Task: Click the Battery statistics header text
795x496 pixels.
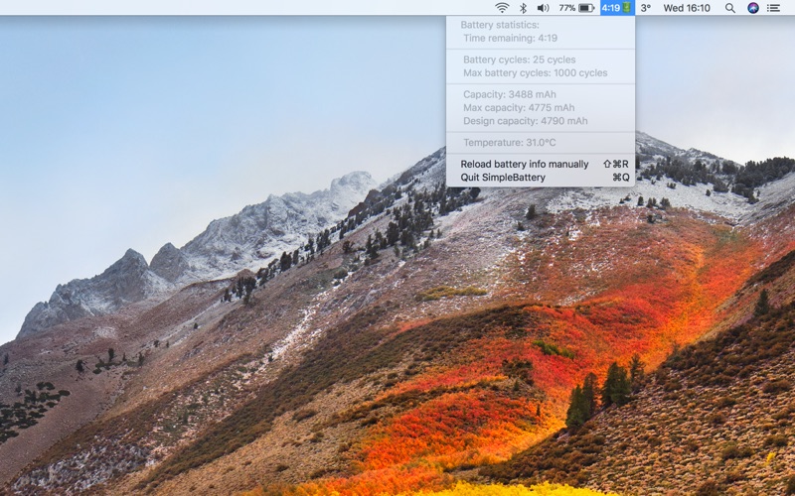Action: (x=500, y=25)
